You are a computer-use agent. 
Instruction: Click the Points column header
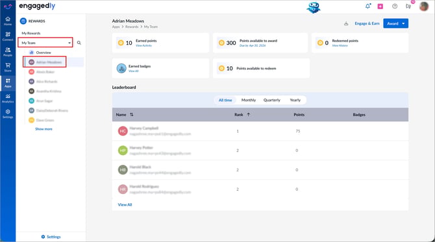pos(299,114)
